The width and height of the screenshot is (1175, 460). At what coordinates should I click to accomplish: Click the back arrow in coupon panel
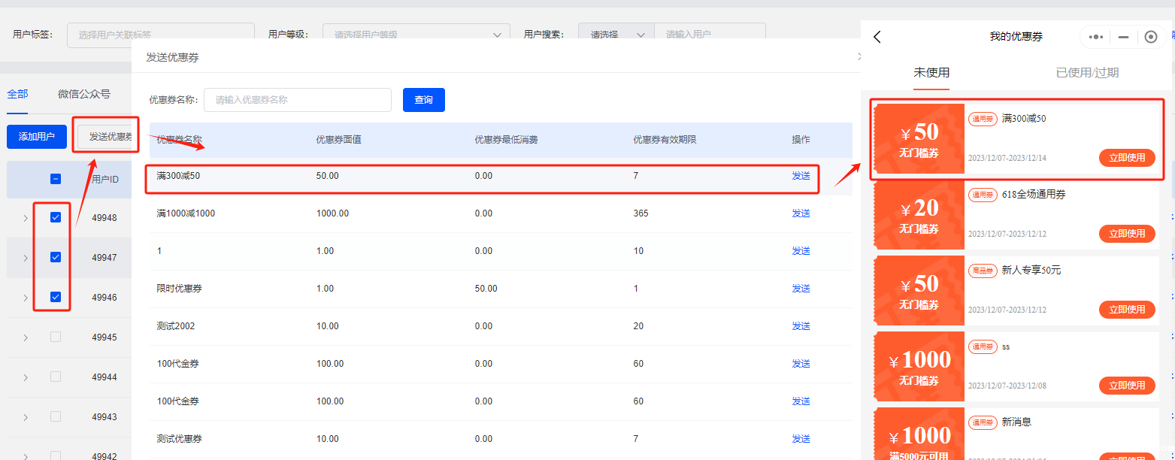[877, 37]
